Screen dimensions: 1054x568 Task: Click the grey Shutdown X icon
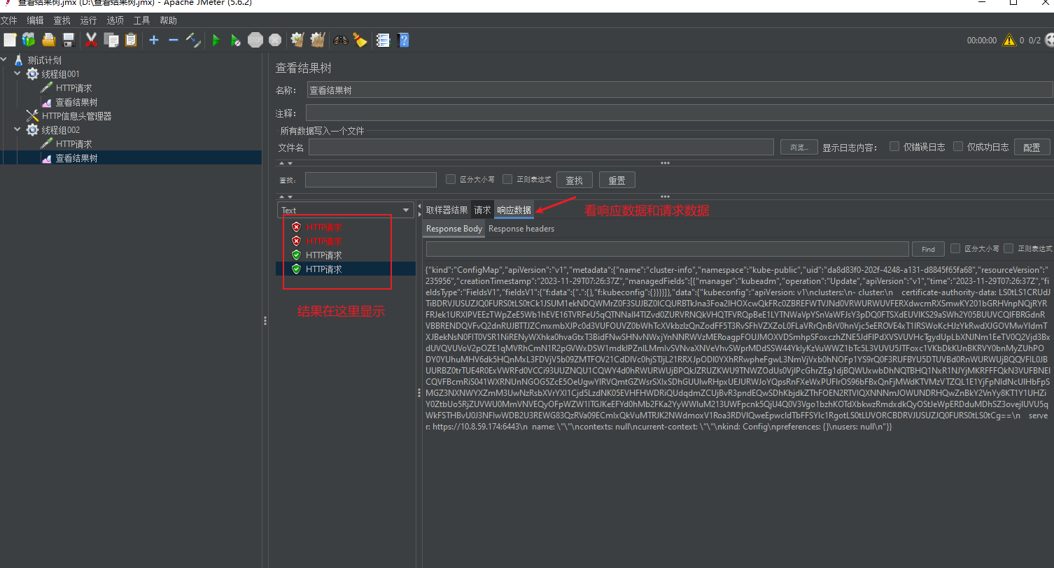[275, 40]
